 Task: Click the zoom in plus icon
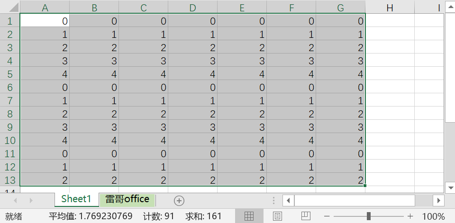tap(410, 216)
